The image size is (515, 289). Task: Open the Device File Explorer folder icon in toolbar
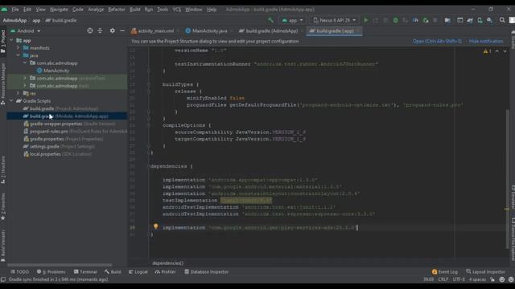[447, 20]
